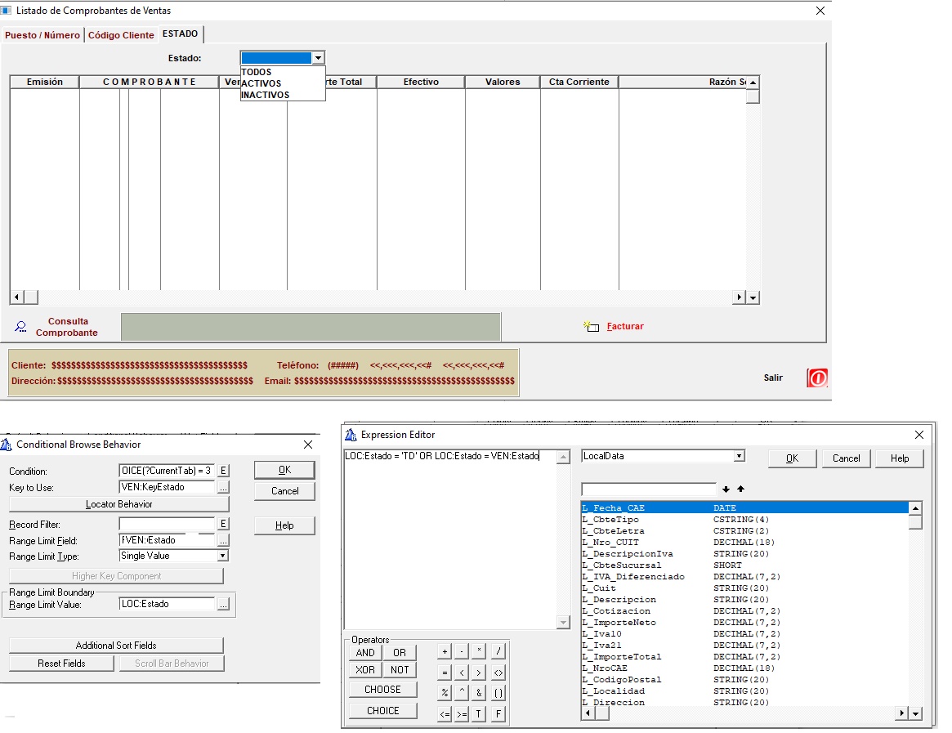
Task: Click Help in Expression Editor
Action: [900, 458]
